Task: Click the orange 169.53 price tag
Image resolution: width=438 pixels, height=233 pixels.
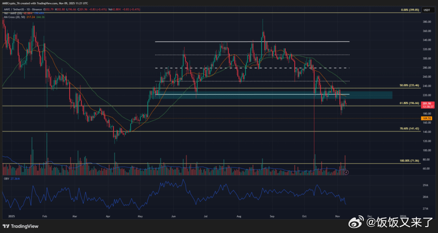Action: coord(427,119)
